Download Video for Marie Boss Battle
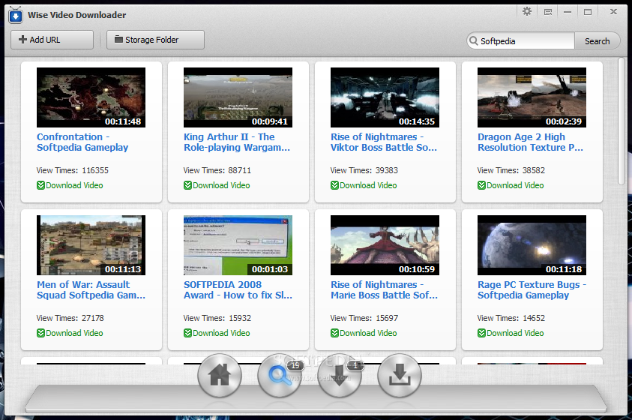 (x=364, y=333)
